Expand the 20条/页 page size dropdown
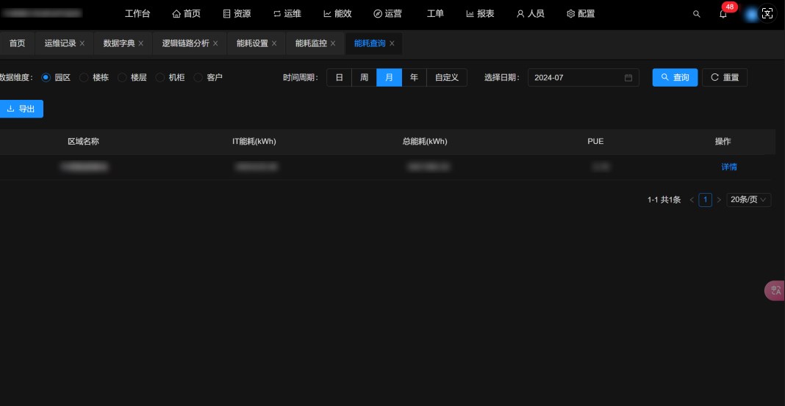The width and height of the screenshot is (785, 406). click(748, 200)
